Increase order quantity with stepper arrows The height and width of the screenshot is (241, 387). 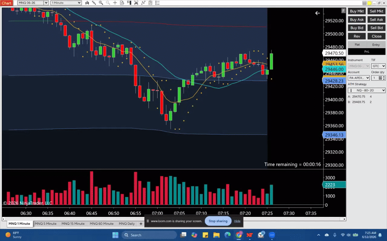tap(384, 77)
